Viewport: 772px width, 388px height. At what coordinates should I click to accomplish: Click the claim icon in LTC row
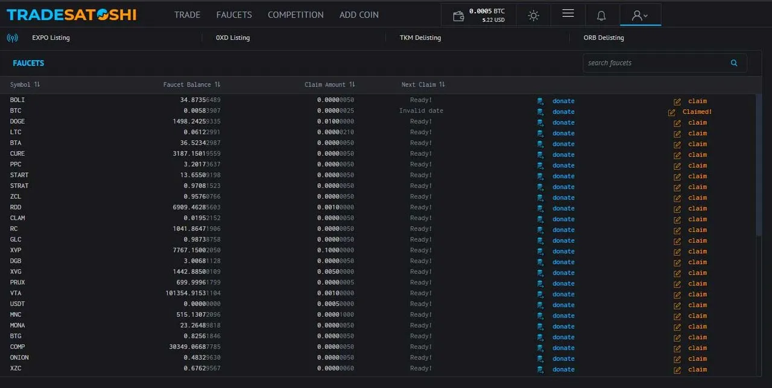[x=677, y=134]
